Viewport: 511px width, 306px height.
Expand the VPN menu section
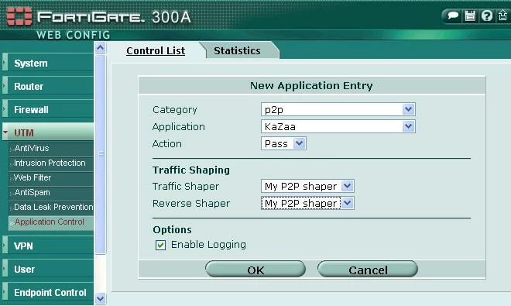tap(48, 246)
